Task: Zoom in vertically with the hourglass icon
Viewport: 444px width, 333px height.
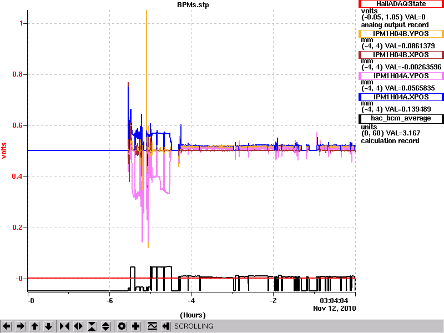Action: [92, 326]
